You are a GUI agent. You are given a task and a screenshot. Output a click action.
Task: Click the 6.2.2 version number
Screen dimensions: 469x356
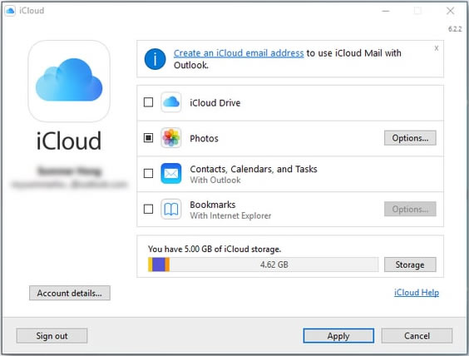tap(455, 29)
